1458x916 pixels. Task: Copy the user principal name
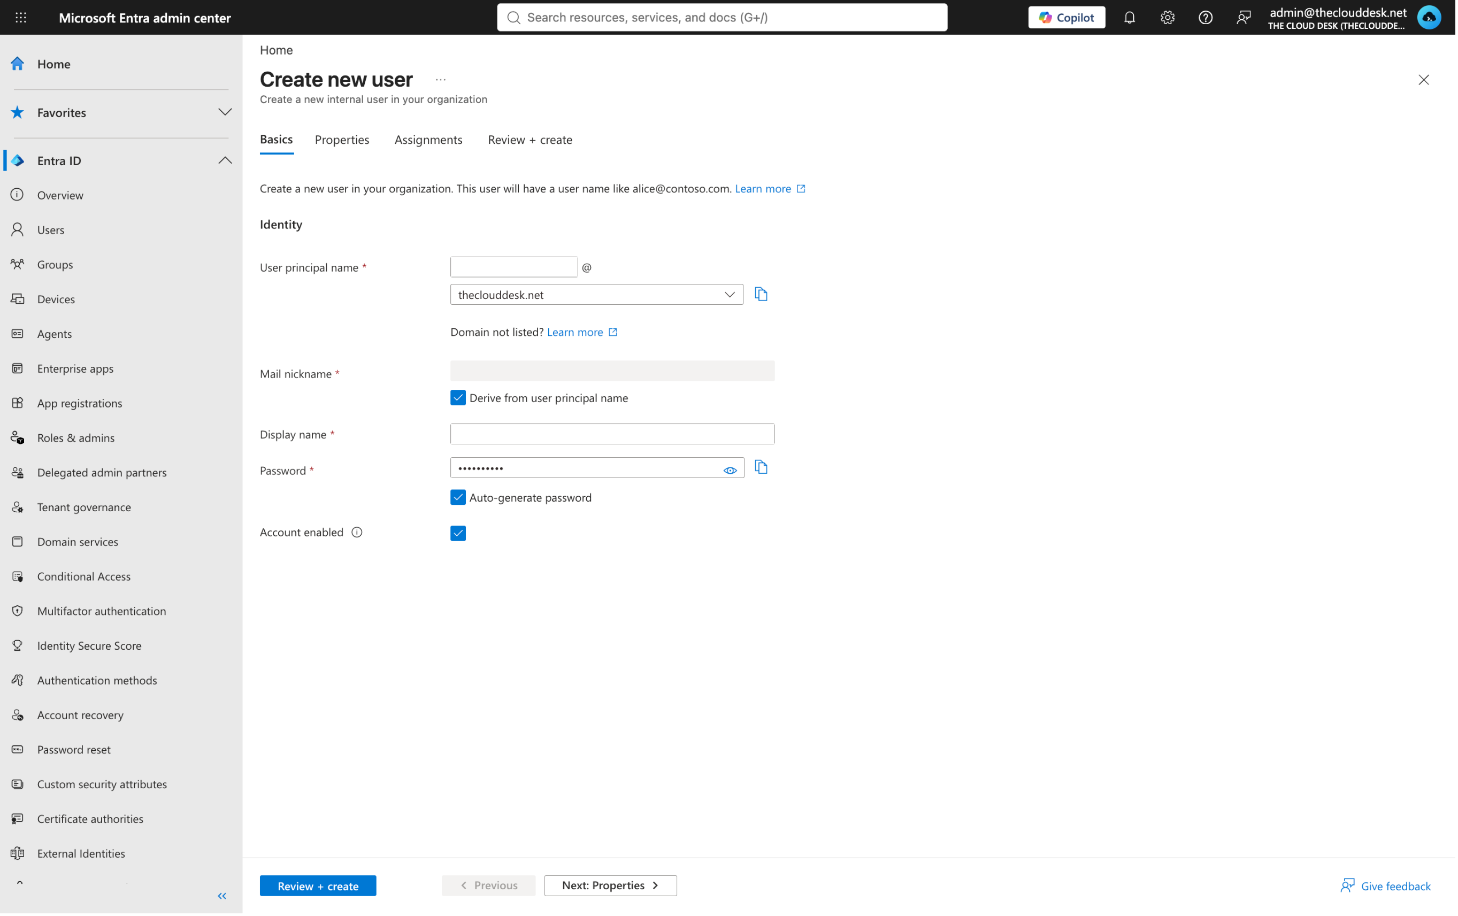(x=761, y=294)
